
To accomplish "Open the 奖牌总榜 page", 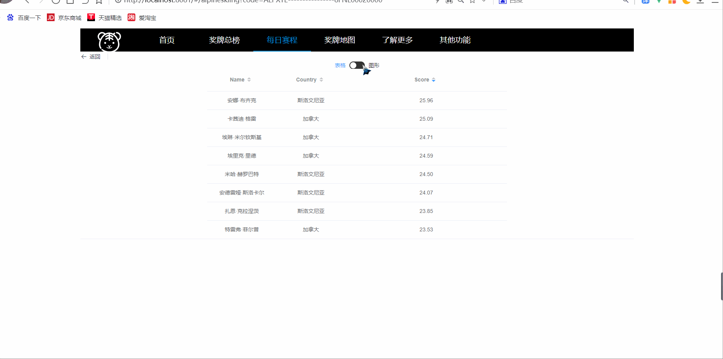I will pyautogui.click(x=224, y=40).
